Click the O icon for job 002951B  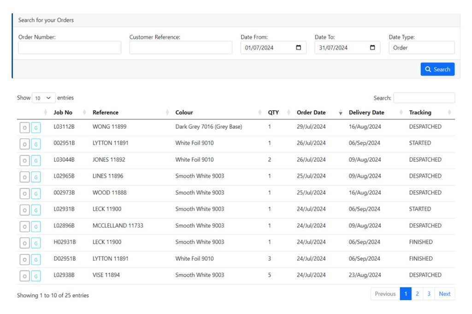click(25, 144)
